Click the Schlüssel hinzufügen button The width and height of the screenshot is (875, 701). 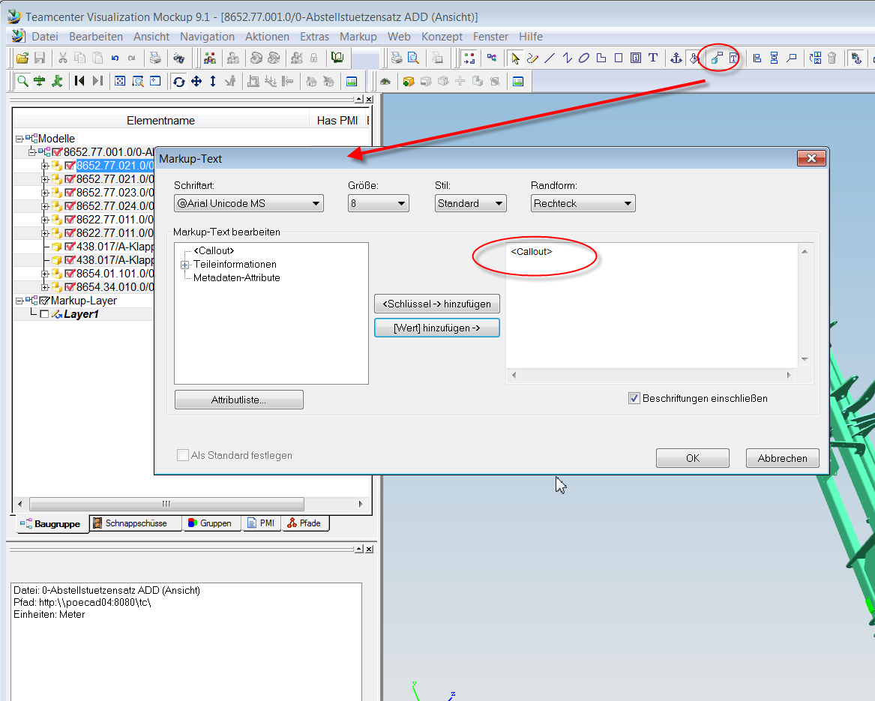click(x=436, y=304)
